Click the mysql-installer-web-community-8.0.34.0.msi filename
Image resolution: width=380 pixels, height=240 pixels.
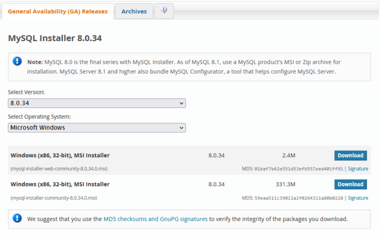point(59,169)
